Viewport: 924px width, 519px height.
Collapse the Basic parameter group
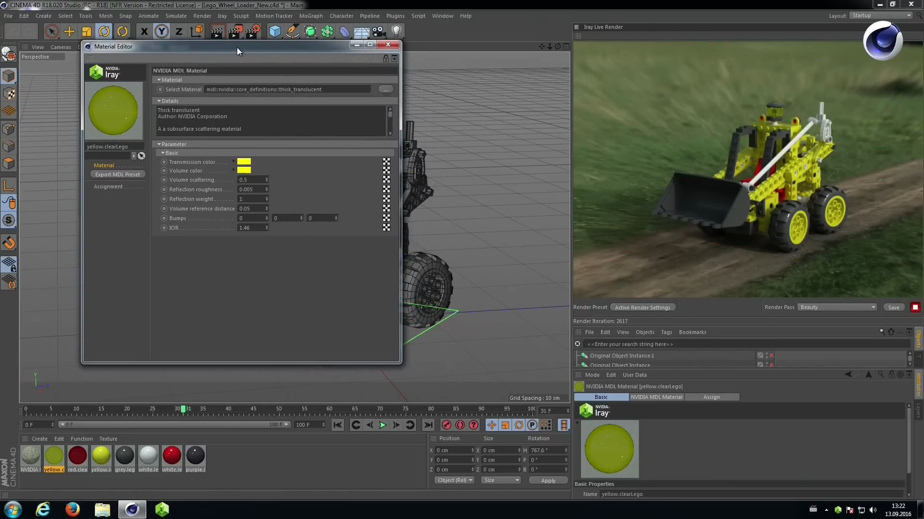tap(163, 153)
